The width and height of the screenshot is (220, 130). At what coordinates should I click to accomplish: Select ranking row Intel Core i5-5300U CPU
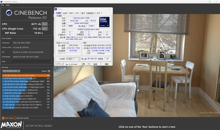click(x=26, y=99)
